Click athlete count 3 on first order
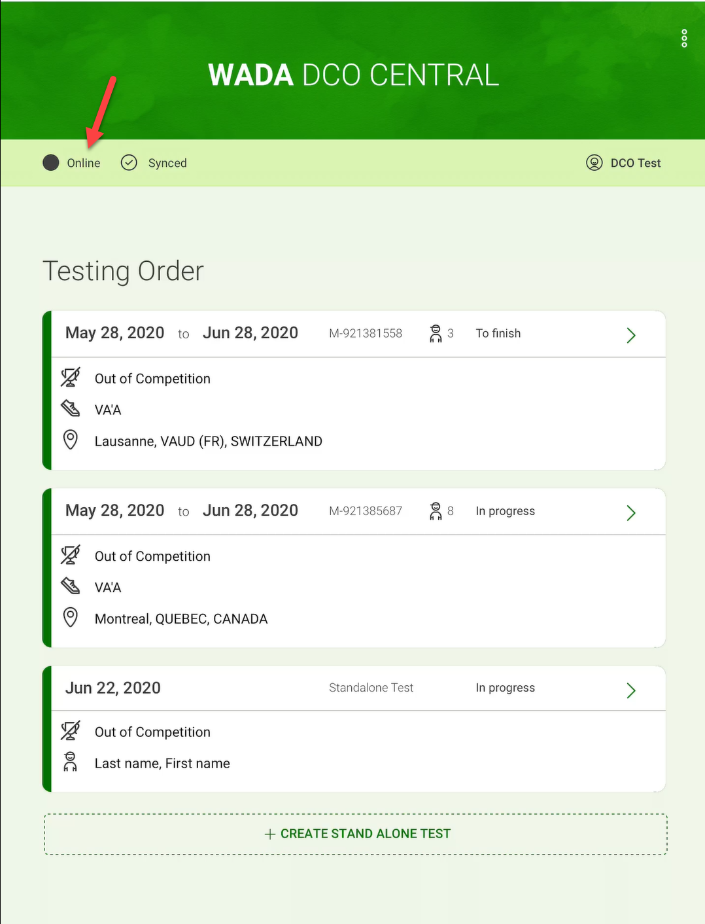 pyautogui.click(x=451, y=334)
